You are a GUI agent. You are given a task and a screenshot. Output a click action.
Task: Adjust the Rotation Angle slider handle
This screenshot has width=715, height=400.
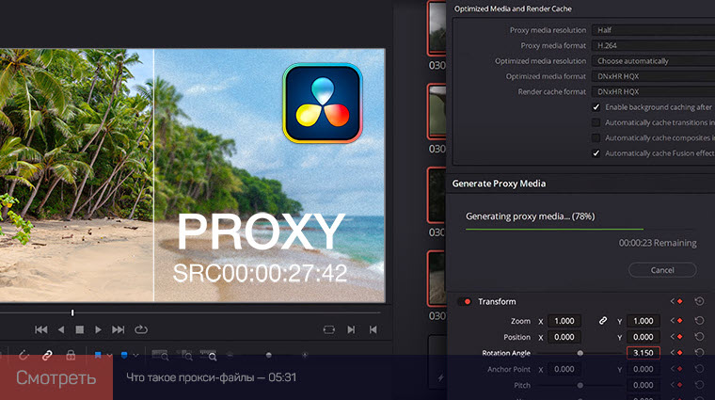pos(580,353)
